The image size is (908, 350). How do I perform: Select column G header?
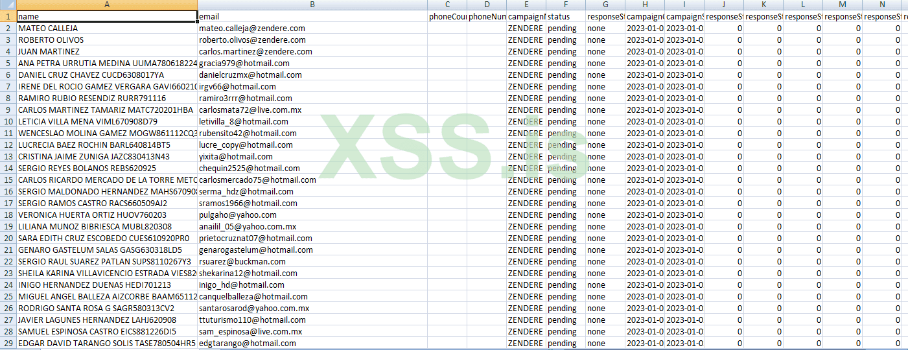coord(605,5)
